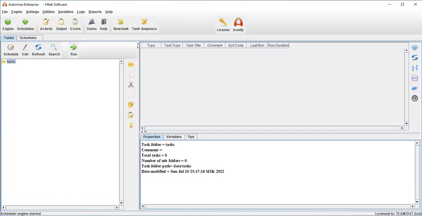Collapse the split pane divider arrow
The height and width of the screenshot is (216, 422).
point(142,132)
